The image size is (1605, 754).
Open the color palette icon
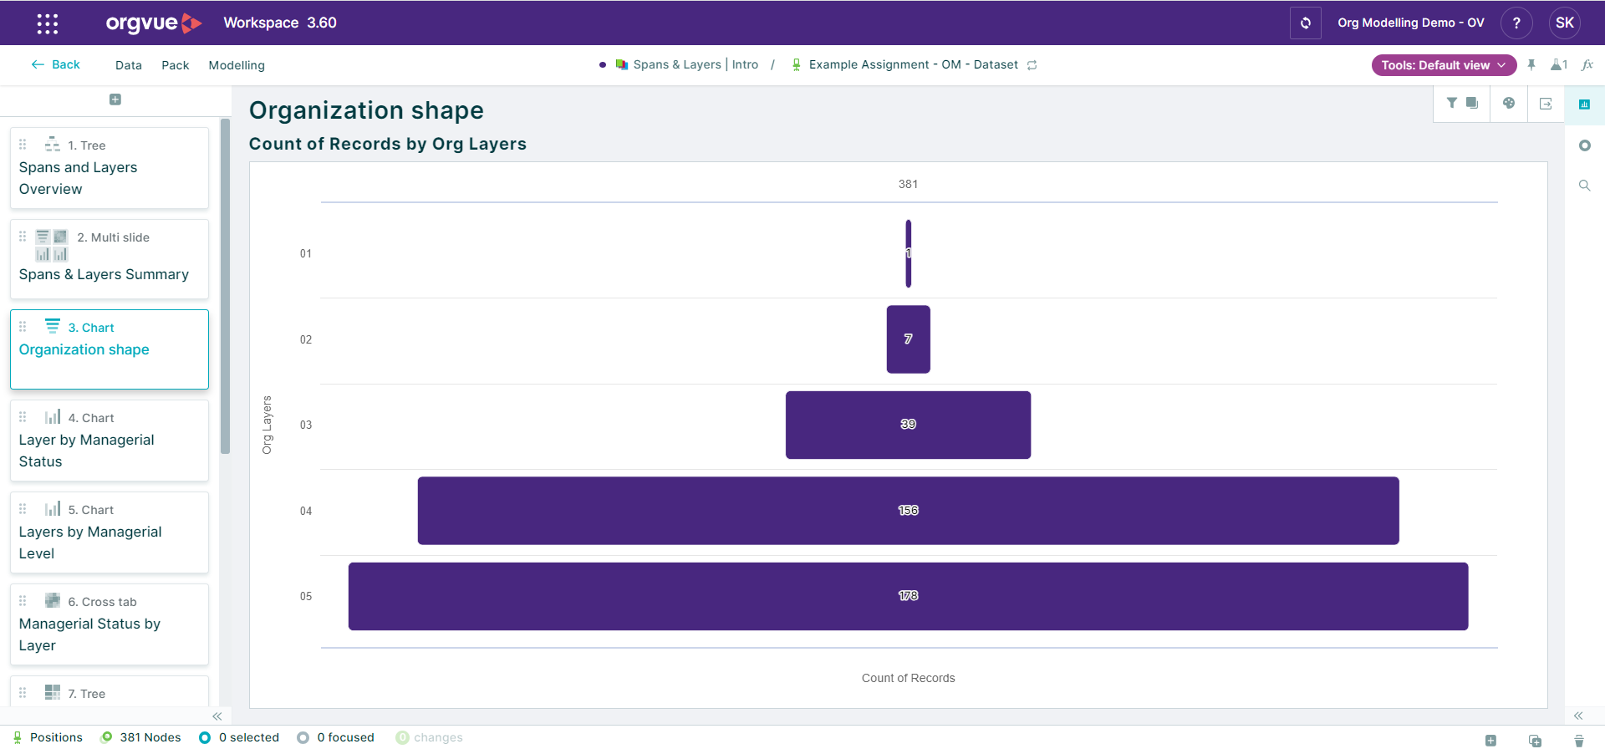click(x=1509, y=104)
